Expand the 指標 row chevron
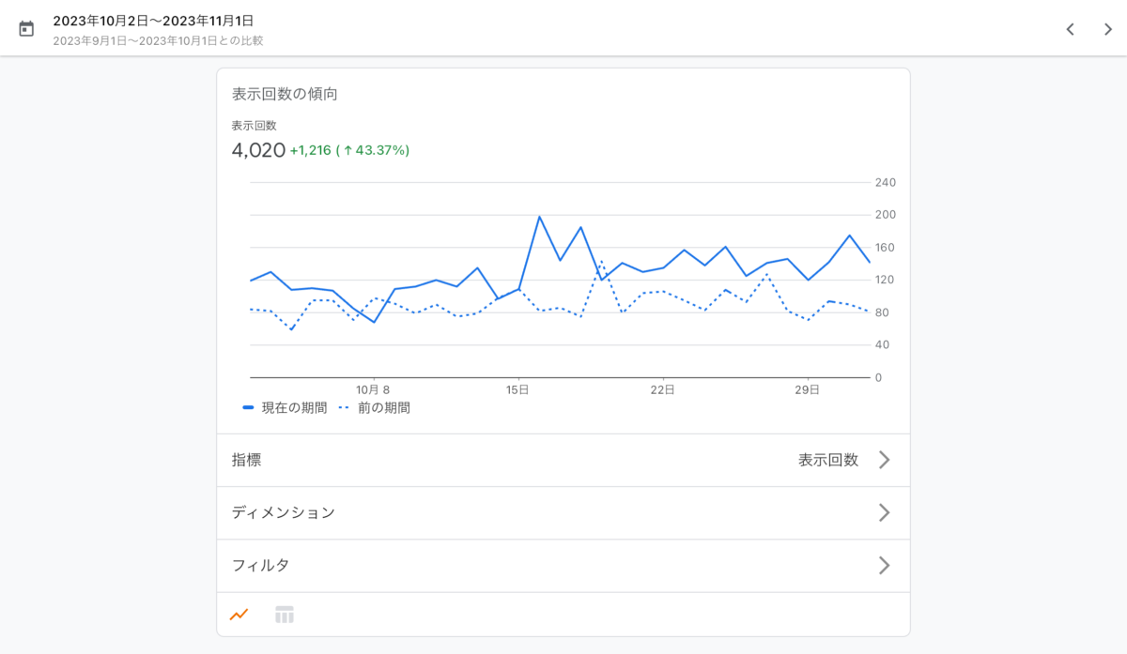This screenshot has height=654, width=1127. 884,460
